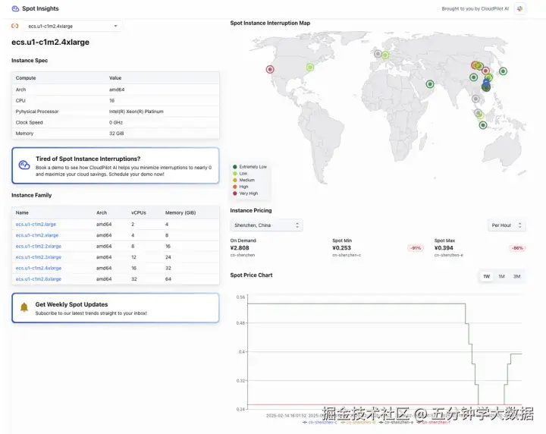
Task: Select the dark green marker in central China
Action: point(473,77)
